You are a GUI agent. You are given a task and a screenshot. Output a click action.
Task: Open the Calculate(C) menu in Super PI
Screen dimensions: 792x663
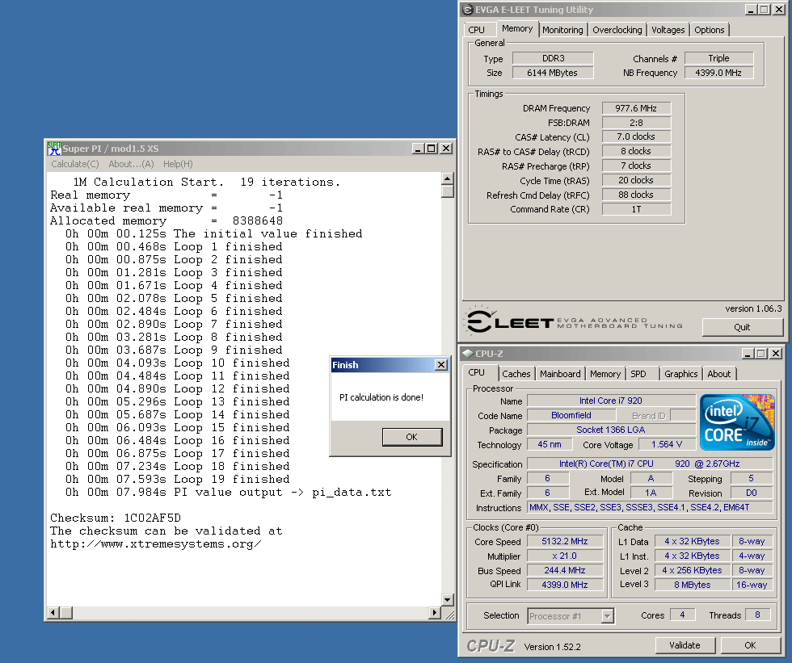point(74,164)
